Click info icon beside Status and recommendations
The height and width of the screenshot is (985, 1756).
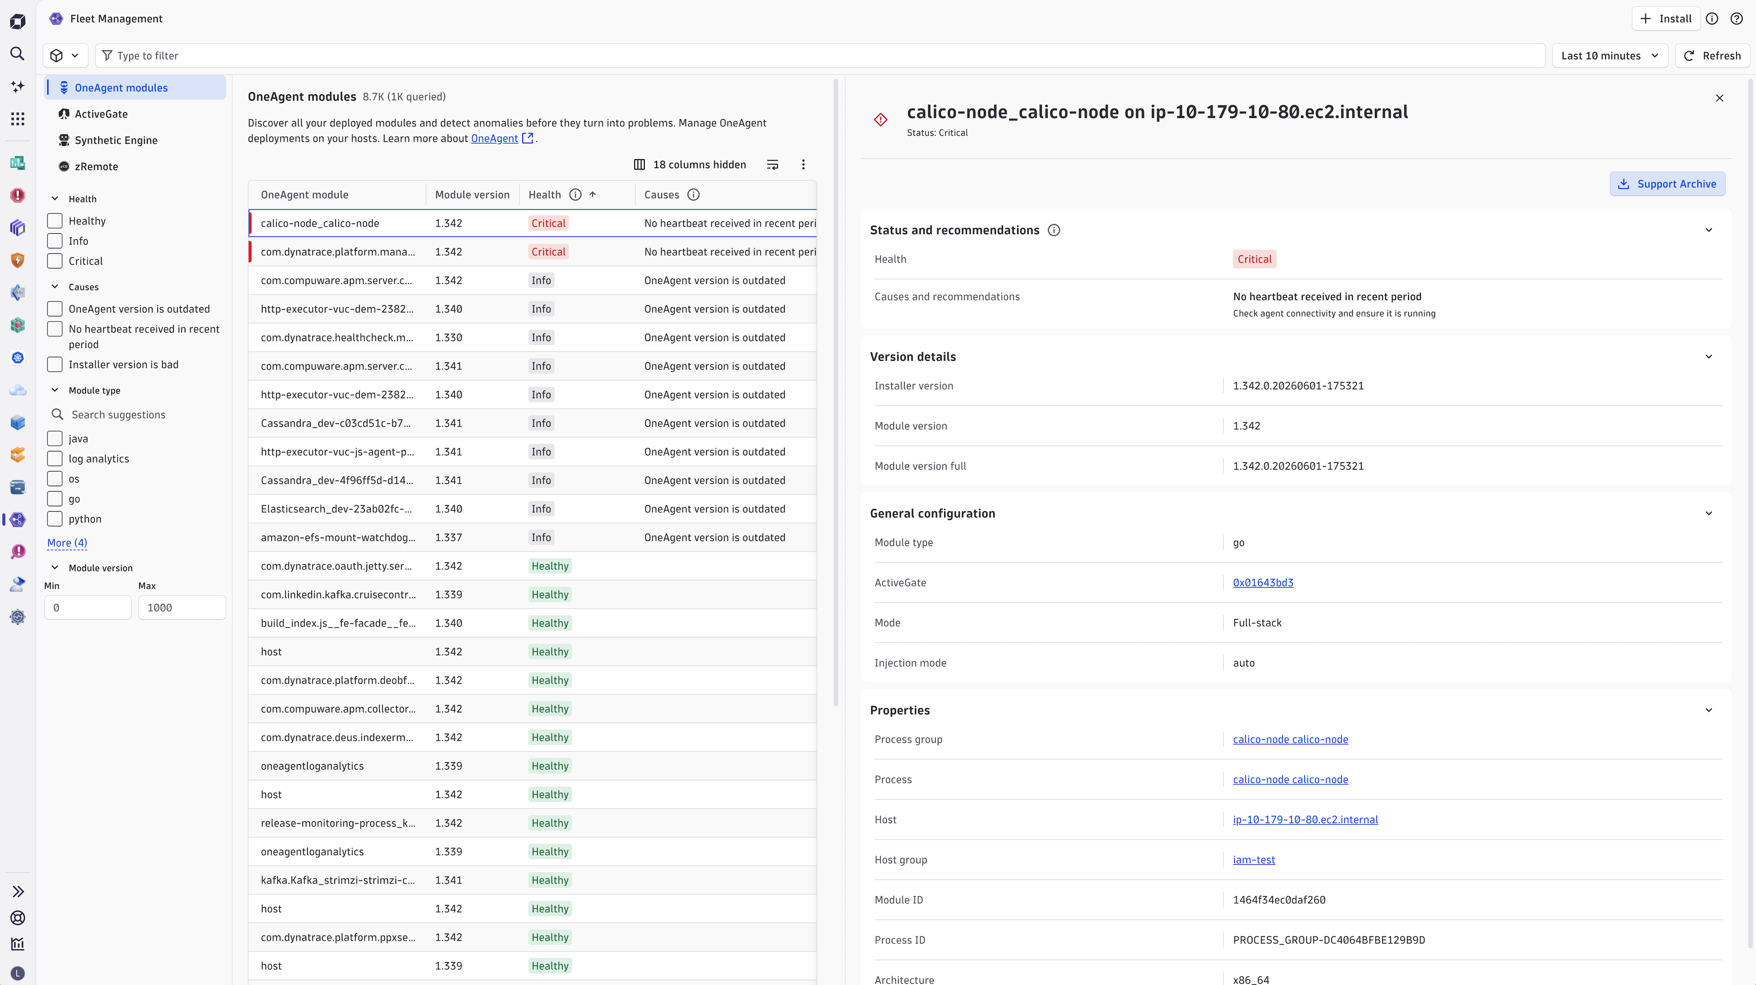pyautogui.click(x=1054, y=230)
